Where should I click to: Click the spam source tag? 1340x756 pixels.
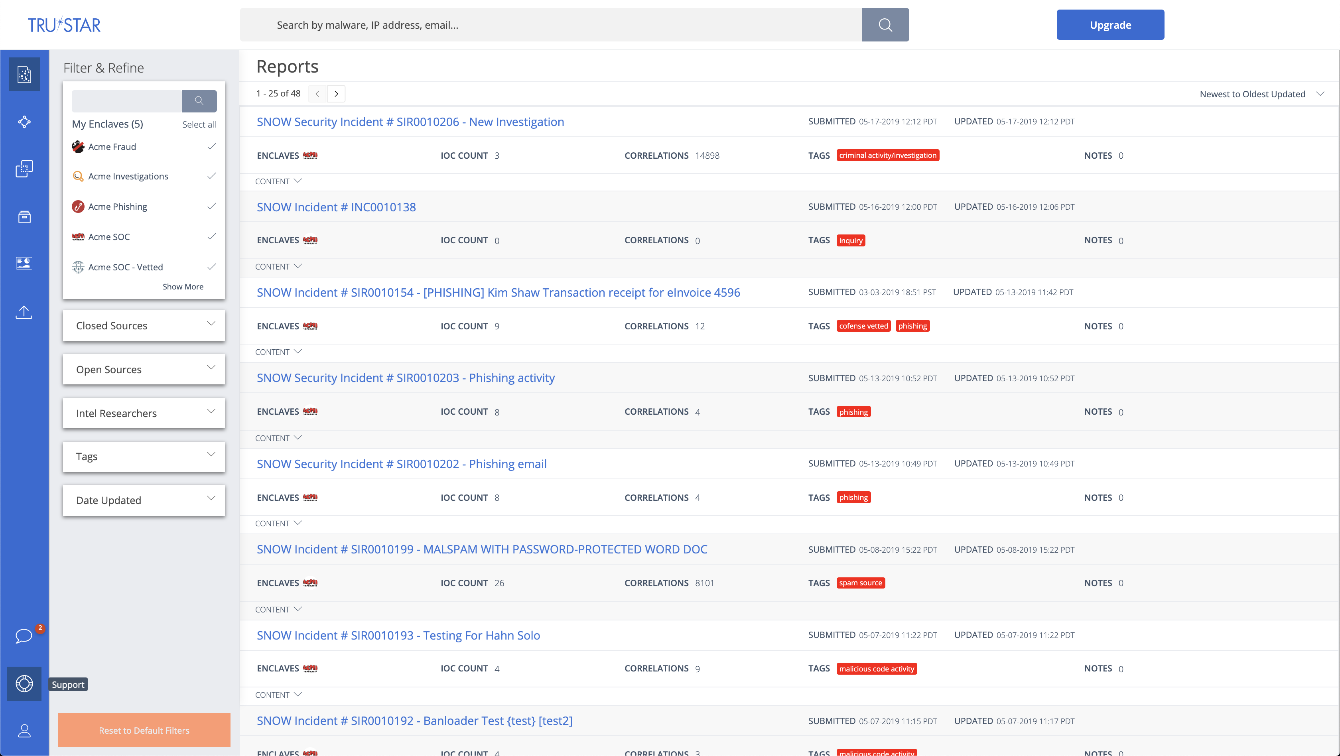point(860,583)
